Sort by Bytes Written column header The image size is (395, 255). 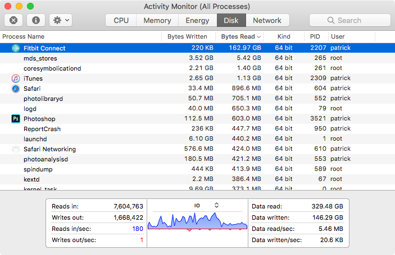(x=187, y=36)
